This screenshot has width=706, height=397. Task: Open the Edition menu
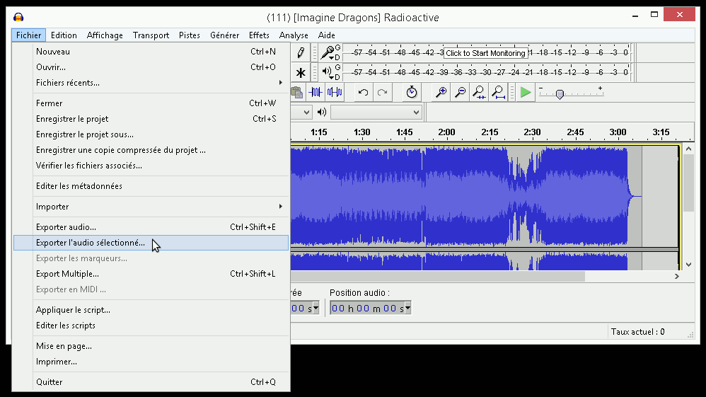(64, 35)
